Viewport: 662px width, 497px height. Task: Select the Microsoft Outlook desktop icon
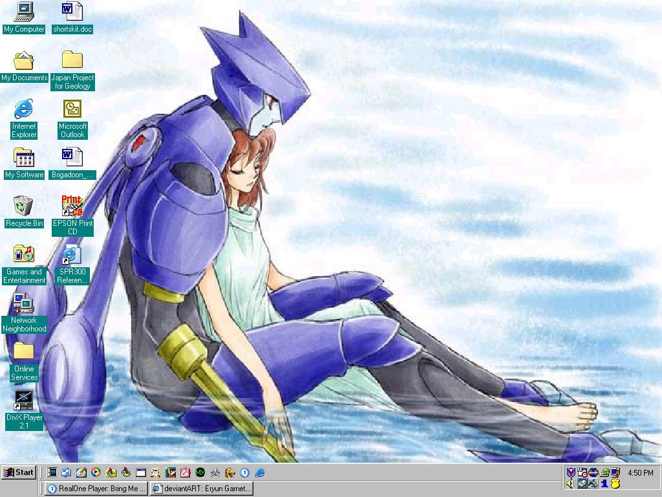click(x=72, y=119)
